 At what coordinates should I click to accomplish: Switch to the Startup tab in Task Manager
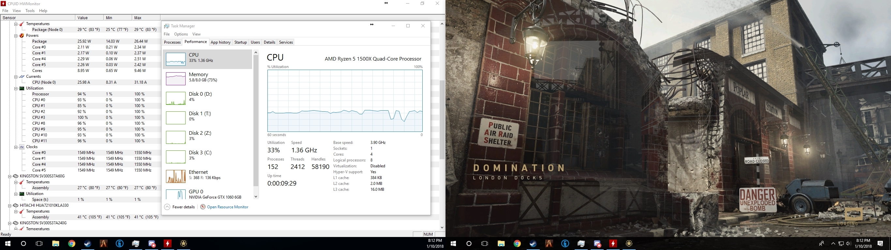click(x=241, y=42)
